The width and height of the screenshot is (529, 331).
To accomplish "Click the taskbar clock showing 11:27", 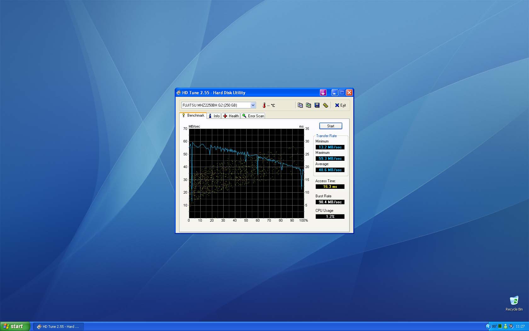I will pyautogui.click(x=520, y=326).
